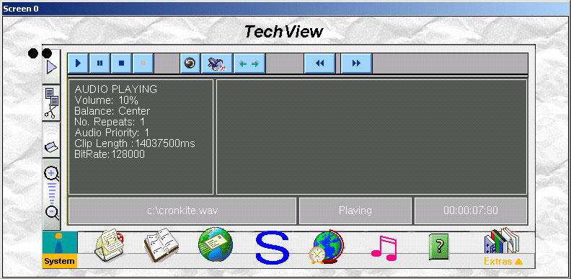Zoom out with the minus magnifier

click(x=53, y=213)
